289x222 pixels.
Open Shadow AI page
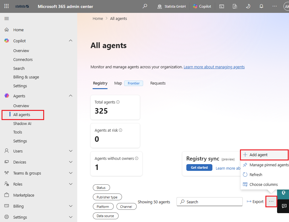(x=22, y=123)
